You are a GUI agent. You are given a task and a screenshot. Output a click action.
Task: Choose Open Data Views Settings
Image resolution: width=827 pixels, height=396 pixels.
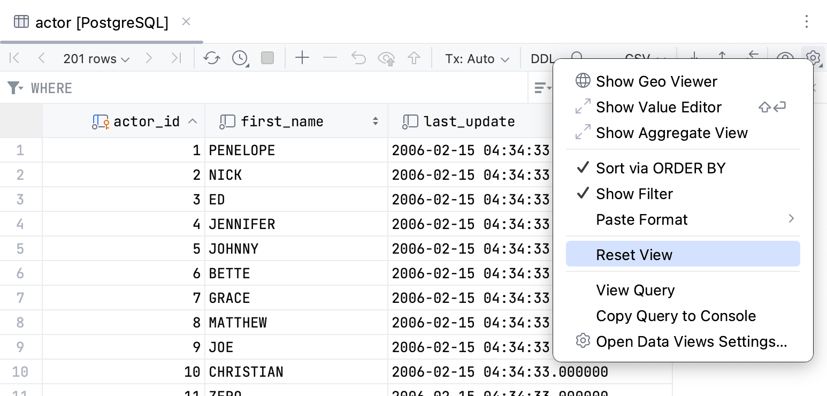(x=691, y=341)
